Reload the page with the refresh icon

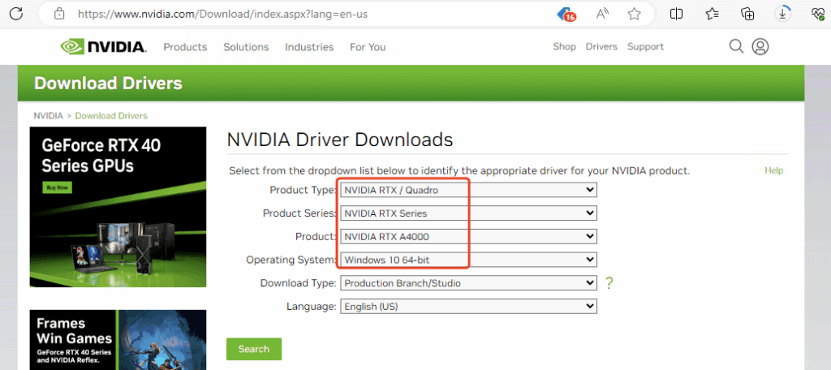tap(16, 14)
